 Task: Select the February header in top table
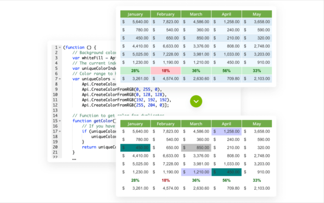tap(165, 14)
